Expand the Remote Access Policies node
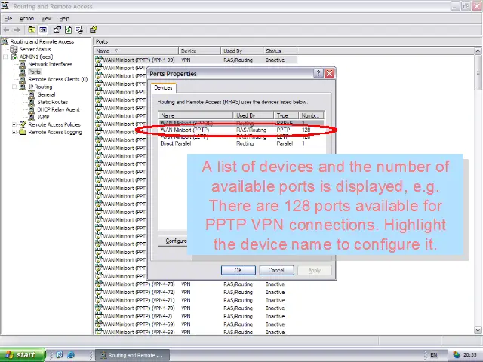Image resolution: width=483 pixels, height=362 pixels. [14, 124]
